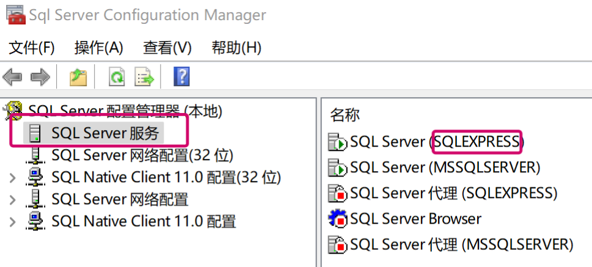Select the SQL Server (MSSQLSERVER) service row
The width and height of the screenshot is (592, 267).
click(x=434, y=167)
